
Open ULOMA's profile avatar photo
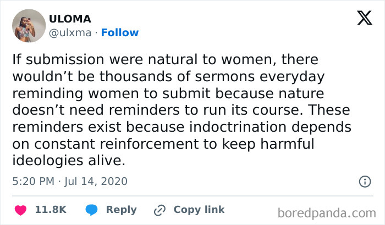point(28,26)
